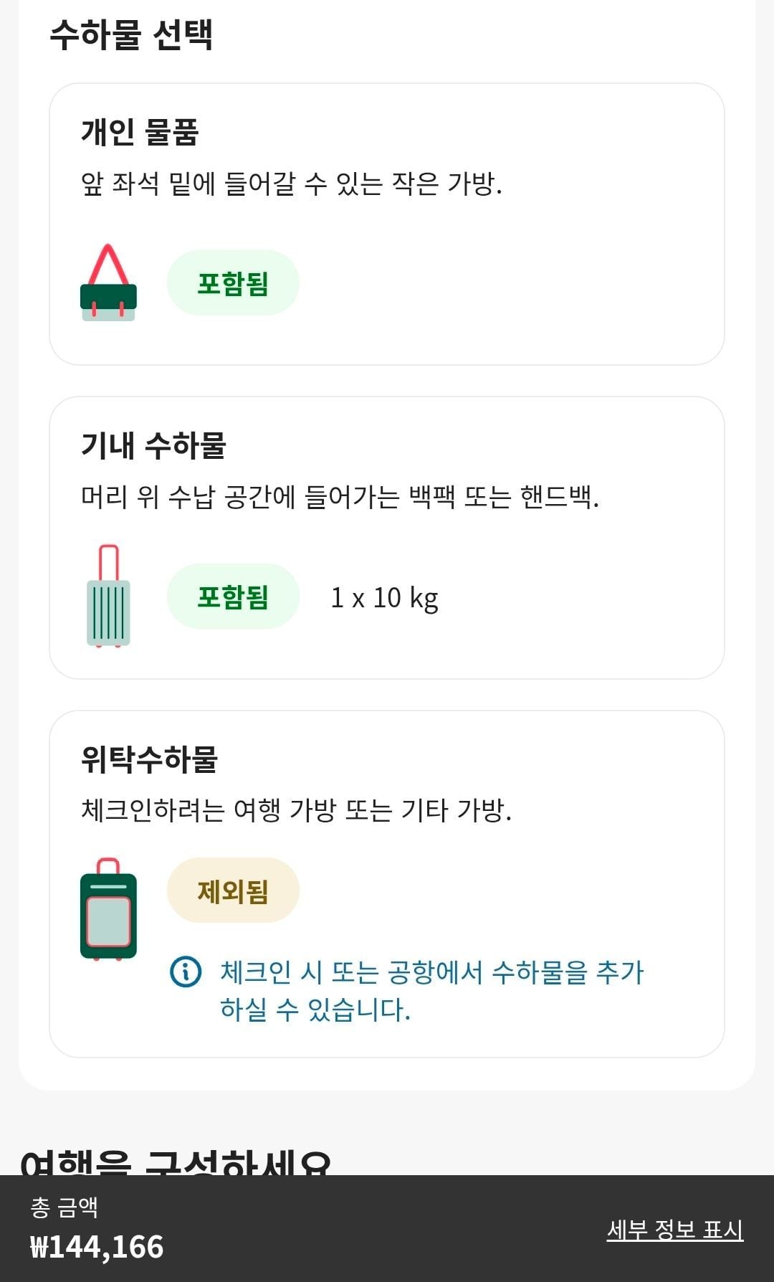774x1282 pixels.
Task: Click the blue info circle icon
Action: (186, 972)
